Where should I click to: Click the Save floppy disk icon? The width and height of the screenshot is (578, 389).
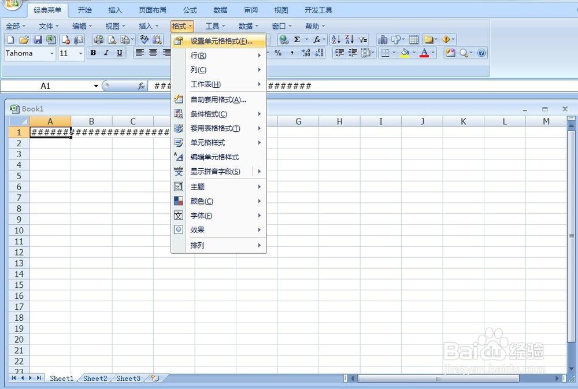[38, 39]
